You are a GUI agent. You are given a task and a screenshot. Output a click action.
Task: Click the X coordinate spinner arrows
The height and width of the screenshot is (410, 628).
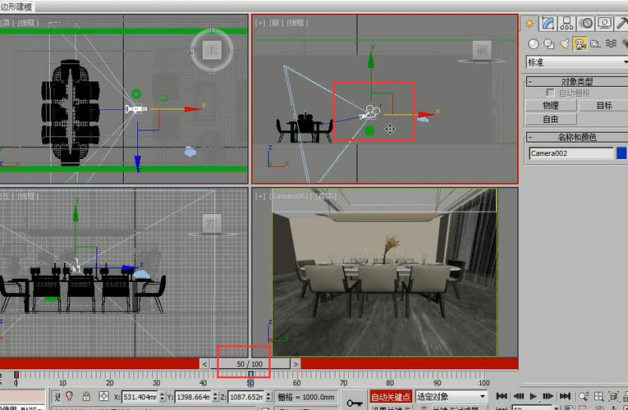(x=163, y=397)
